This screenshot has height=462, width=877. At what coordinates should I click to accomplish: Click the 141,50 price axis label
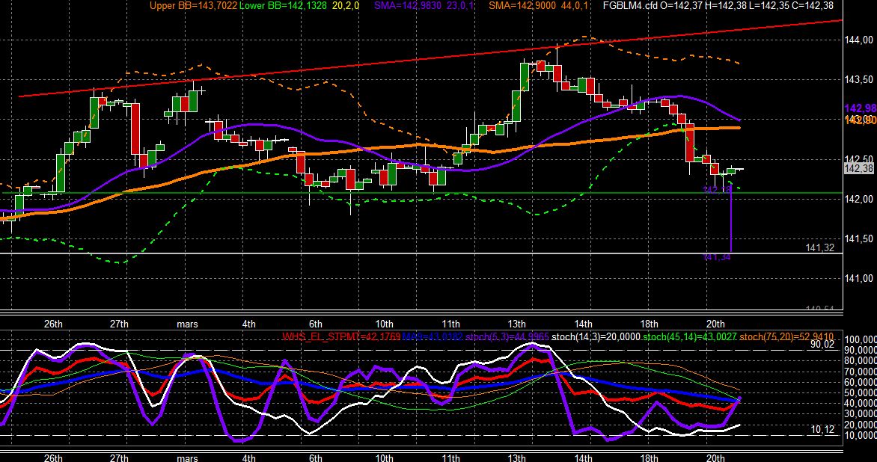859,239
